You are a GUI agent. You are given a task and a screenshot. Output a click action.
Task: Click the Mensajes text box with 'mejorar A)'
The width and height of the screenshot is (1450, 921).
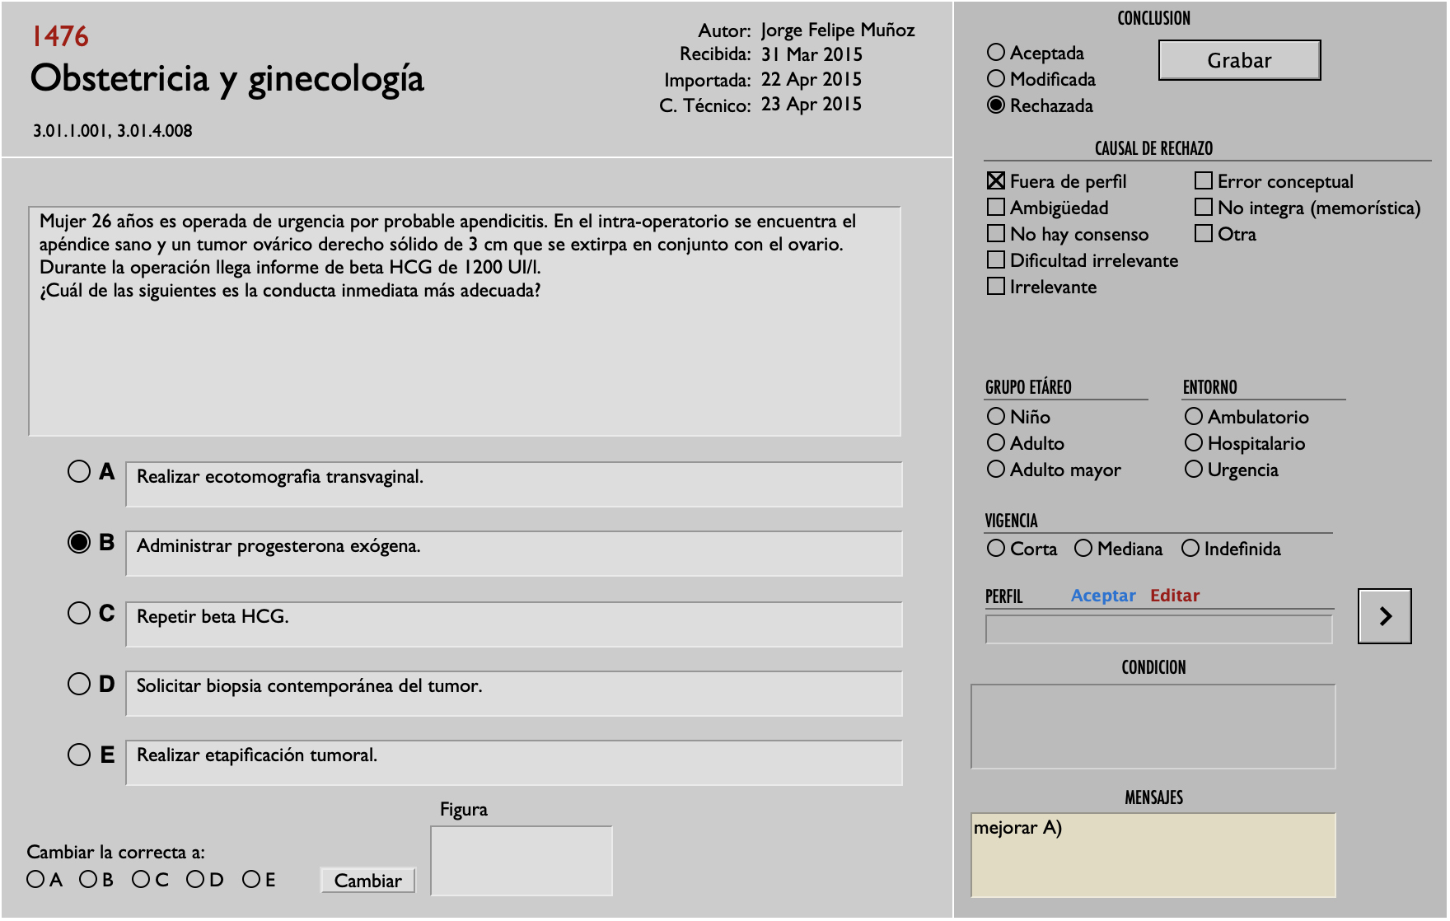tap(1153, 855)
